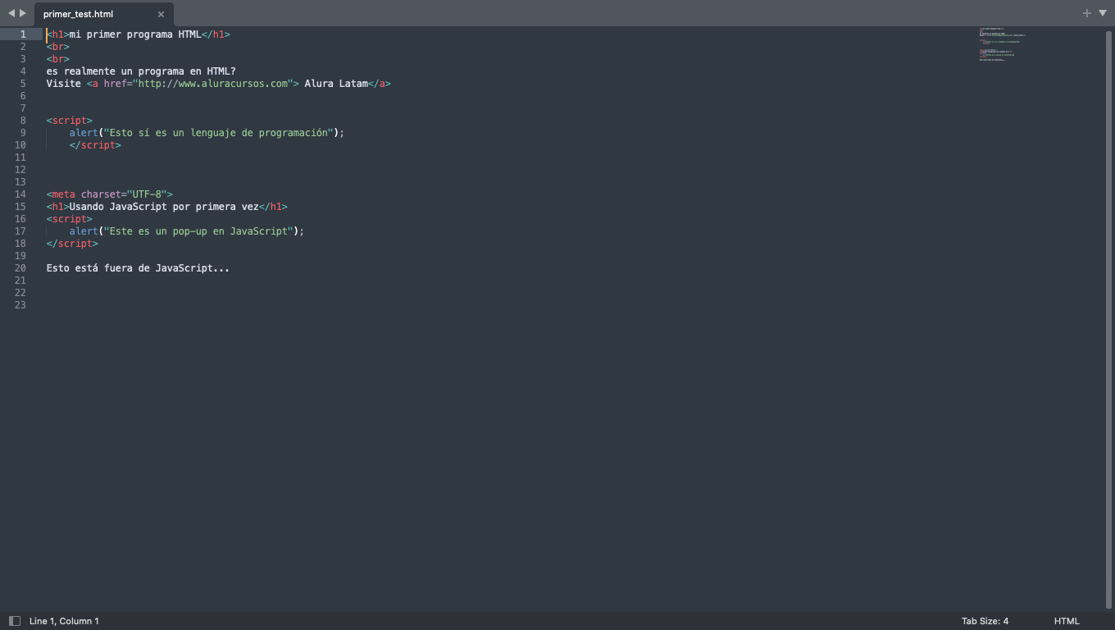The width and height of the screenshot is (1115, 630).
Task: Click the "UTF-8" attribute value
Action: (147, 194)
